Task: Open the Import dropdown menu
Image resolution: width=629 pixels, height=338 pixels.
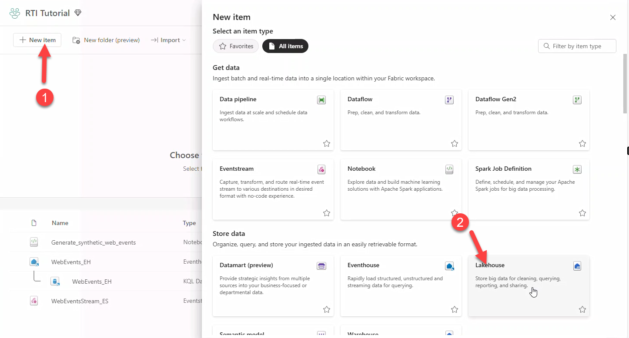Action: [168, 40]
